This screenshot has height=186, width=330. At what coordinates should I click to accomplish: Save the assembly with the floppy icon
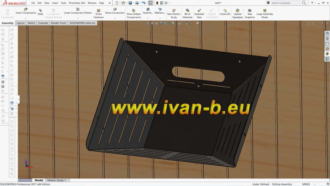click(x=130, y=3)
